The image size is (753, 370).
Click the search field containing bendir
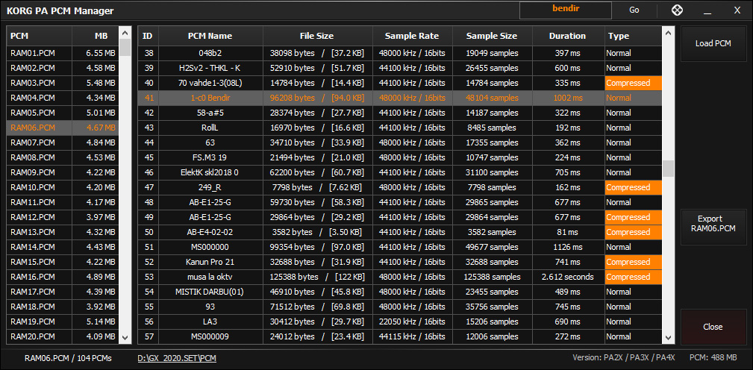565,10
